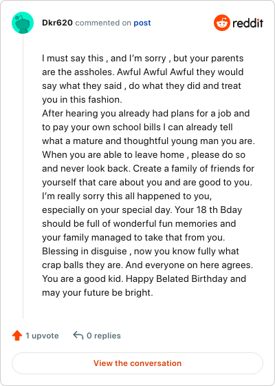This screenshot has height=386, width=275.
Task: Click the reply arrow icon
Action: pyautogui.click(x=78, y=335)
